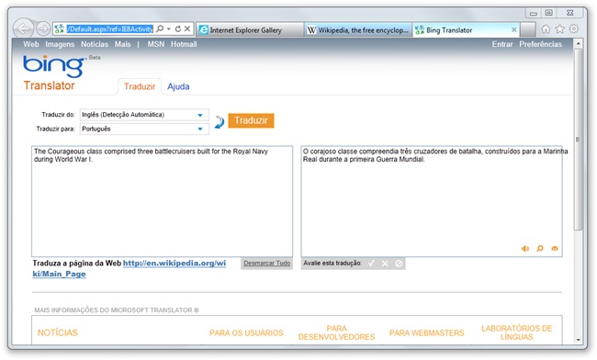Go to MSN link
The width and height of the screenshot is (597, 360).
point(156,44)
